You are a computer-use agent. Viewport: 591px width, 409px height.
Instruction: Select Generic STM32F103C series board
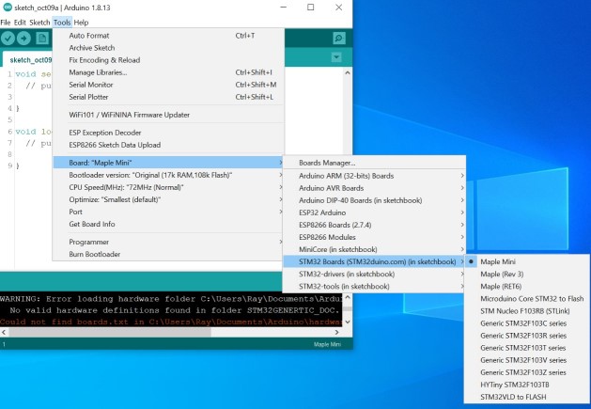point(526,323)
